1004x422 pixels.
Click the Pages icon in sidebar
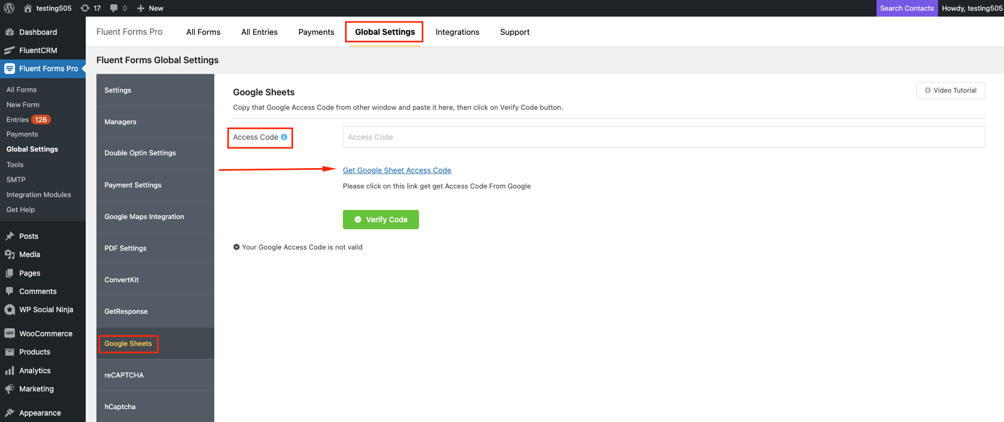point(10,273)
